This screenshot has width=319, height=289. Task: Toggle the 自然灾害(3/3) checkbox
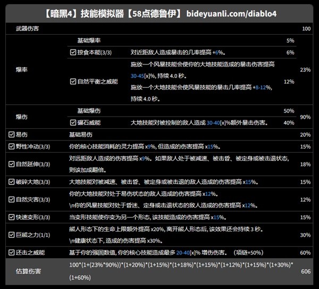click(11, 200)
